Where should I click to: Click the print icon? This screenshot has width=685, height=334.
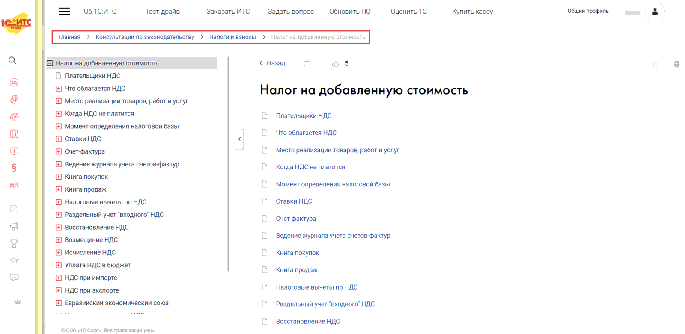pyautogui.click(x=676, y=64)
